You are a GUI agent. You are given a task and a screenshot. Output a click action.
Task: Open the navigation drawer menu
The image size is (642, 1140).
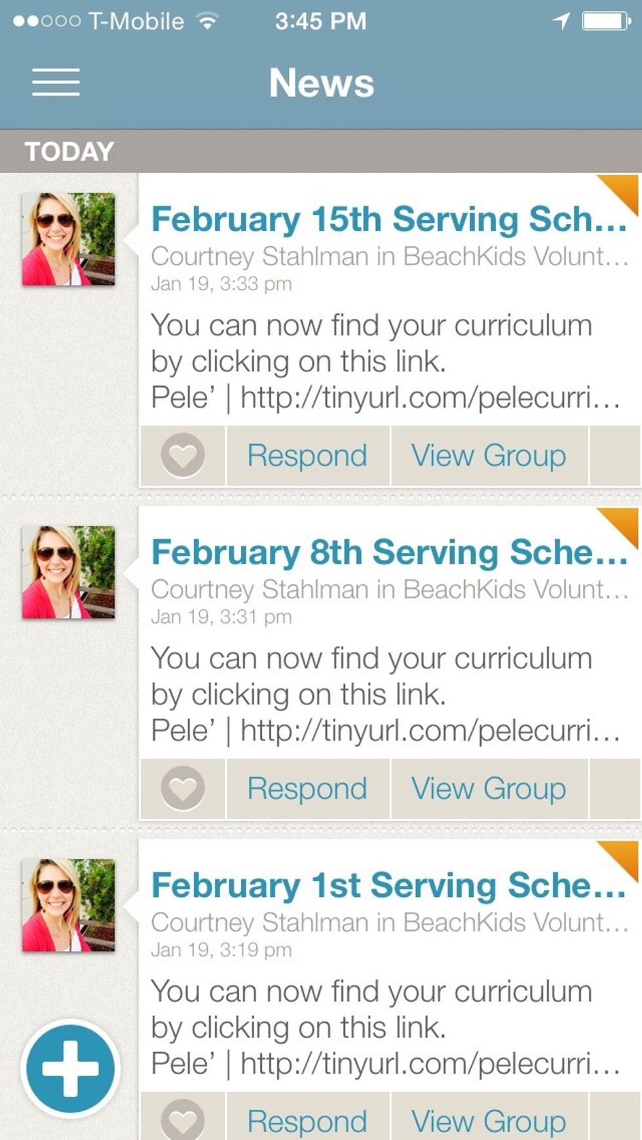[56, 82]
